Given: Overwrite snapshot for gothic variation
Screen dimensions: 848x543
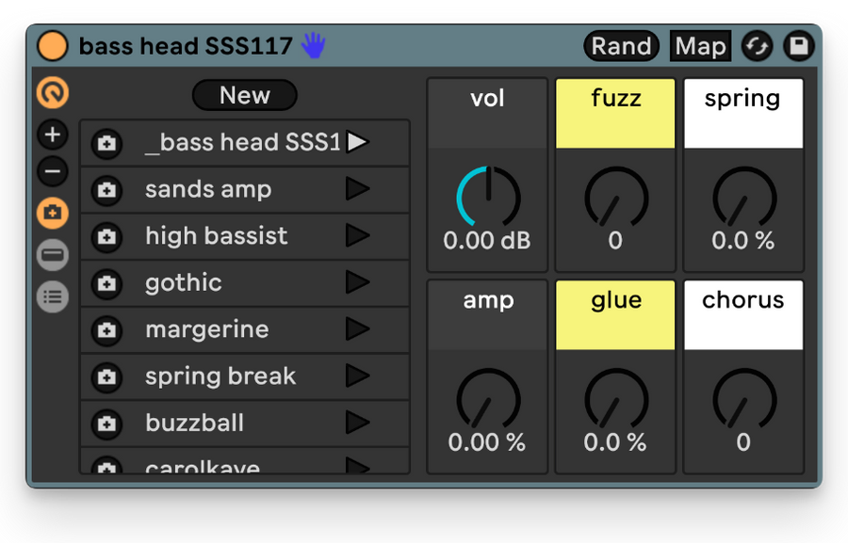Looking at the screenshot, I should pos(106,283).
